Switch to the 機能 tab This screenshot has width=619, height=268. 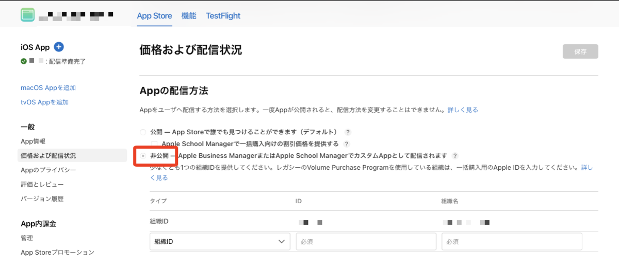(189, 15)
